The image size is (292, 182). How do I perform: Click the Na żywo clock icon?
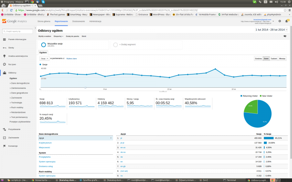[4, 64]
